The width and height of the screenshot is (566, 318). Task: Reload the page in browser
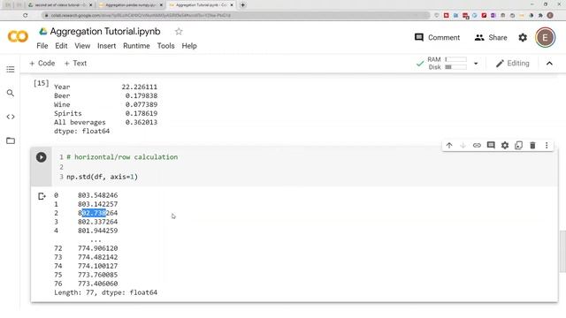(x=26, y=16)
